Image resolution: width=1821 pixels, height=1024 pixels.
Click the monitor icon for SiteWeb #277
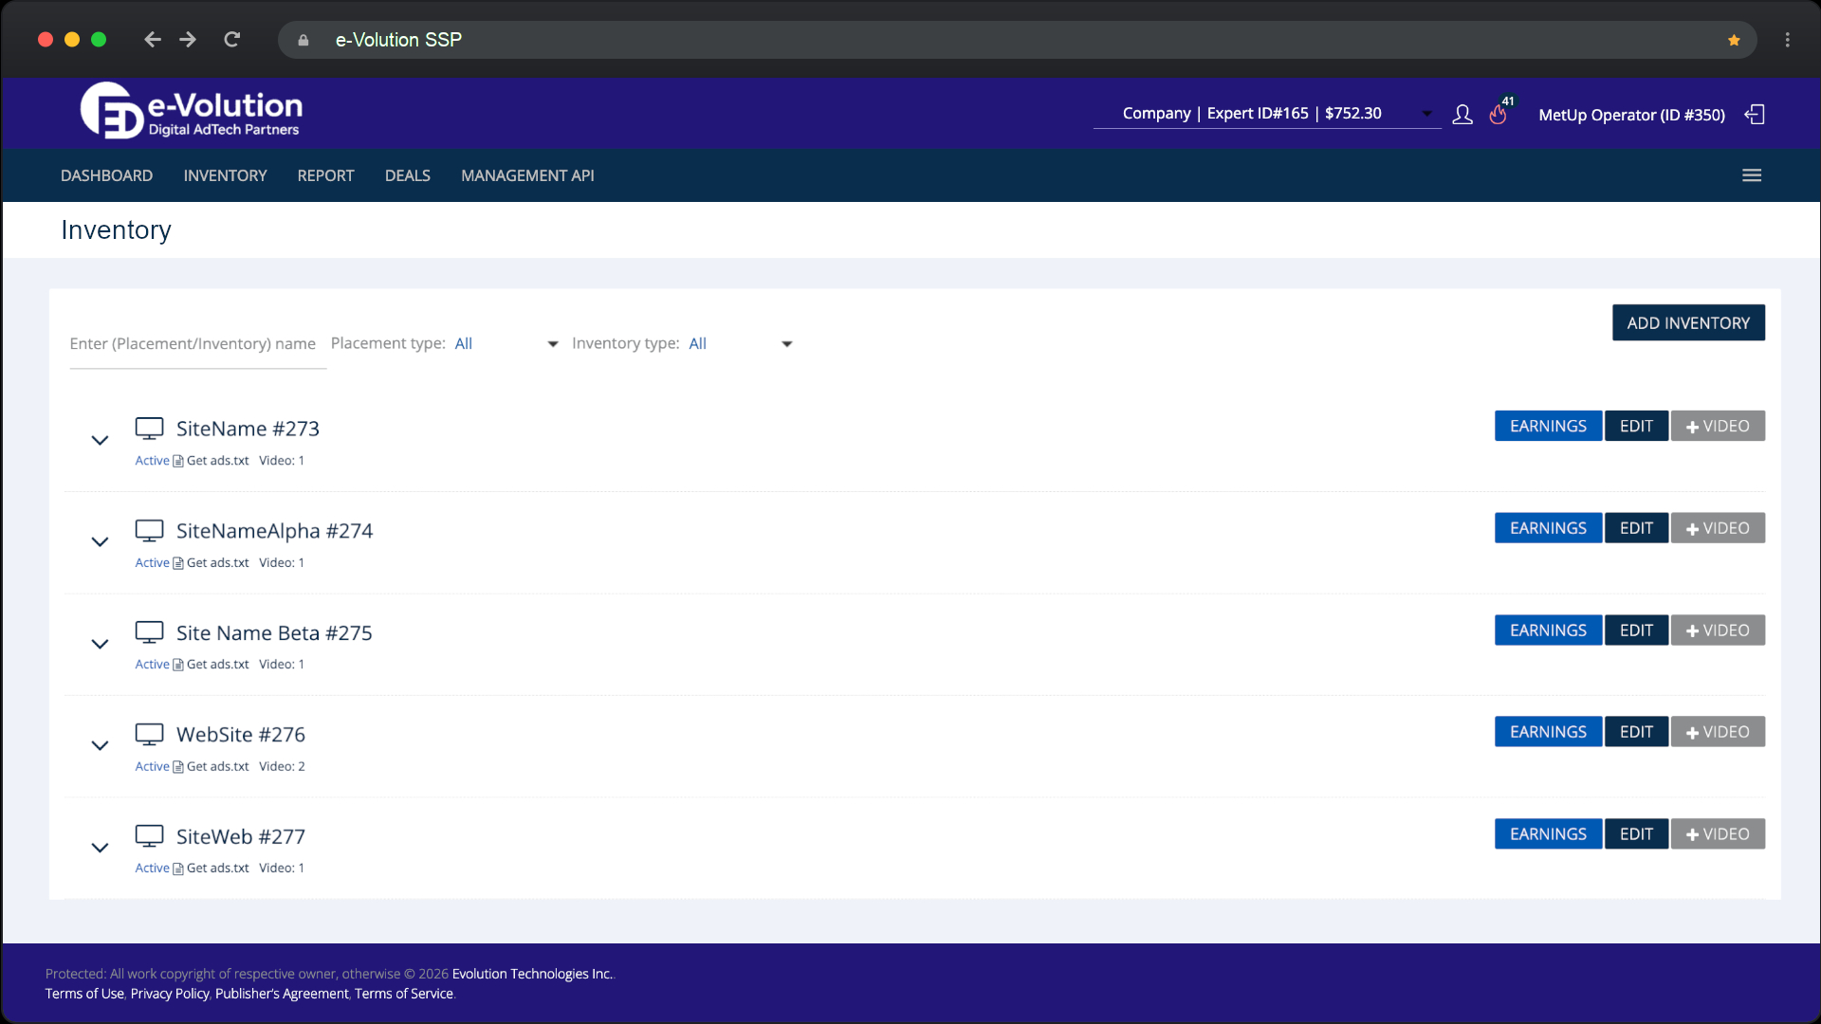pyautogui.click(x=149, y=836)
